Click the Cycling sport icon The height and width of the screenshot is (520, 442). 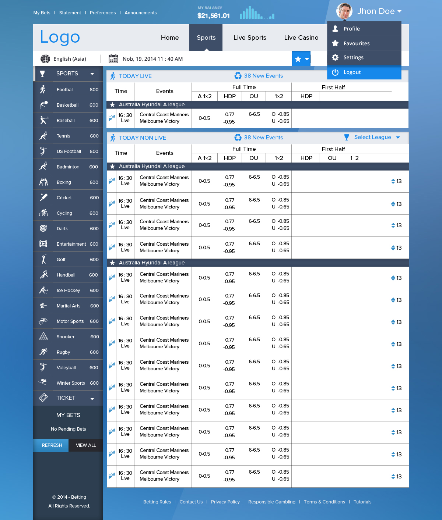[x=43, y=213]
